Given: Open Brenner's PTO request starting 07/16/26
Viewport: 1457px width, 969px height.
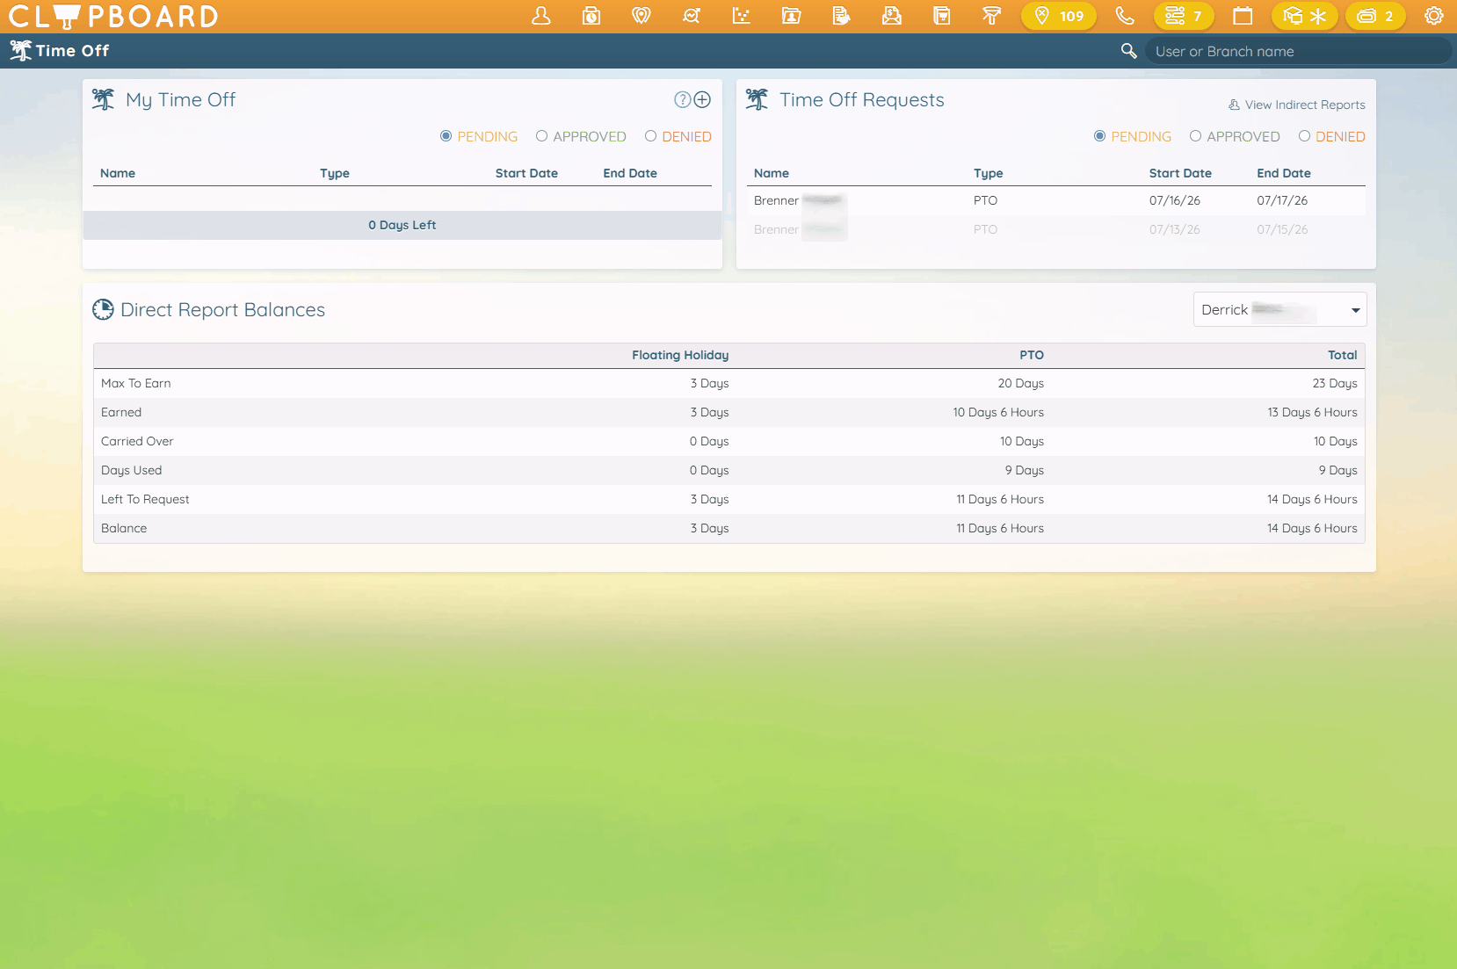Looking at the screenshot, I should click(1056, 200).
